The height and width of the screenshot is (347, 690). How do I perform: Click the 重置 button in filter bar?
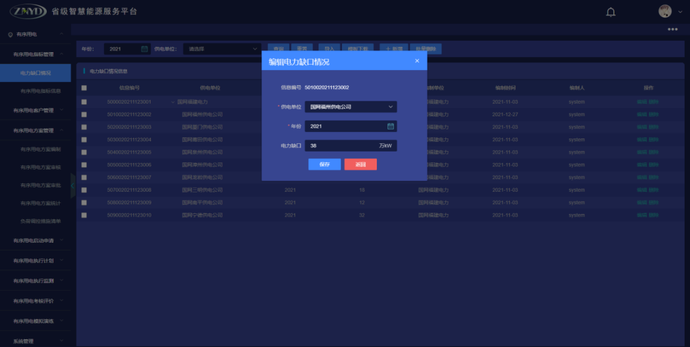click(302, 49)
